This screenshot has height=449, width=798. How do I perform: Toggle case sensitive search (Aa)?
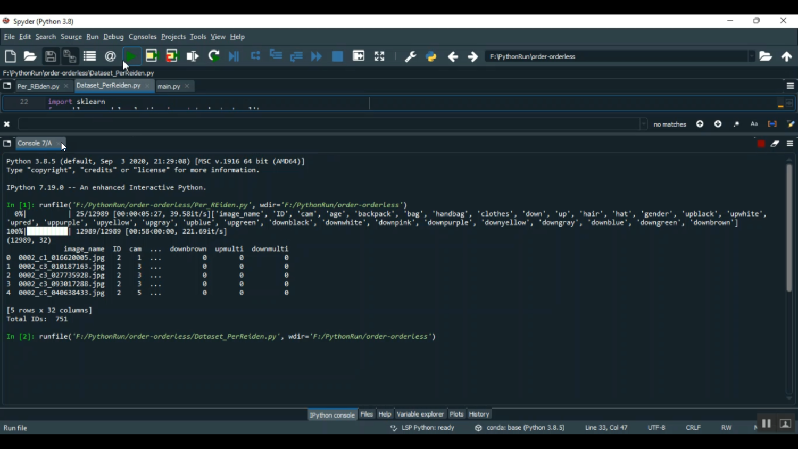point(754,124)
